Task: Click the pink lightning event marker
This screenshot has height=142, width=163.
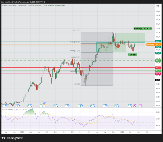Action: [x=134, y=106]
